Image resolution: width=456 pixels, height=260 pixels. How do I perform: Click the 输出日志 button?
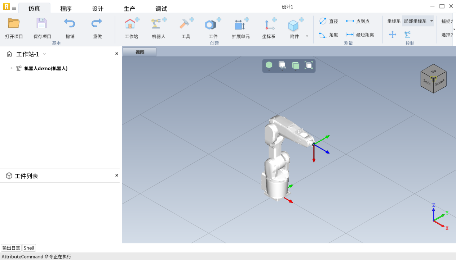coord(11,248)
